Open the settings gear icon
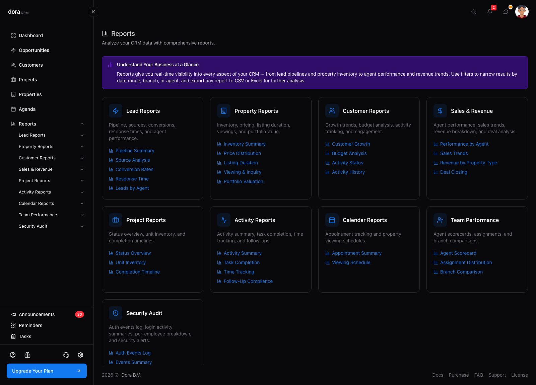The height and width of the screenshot is (385, 536). point(81,355)
